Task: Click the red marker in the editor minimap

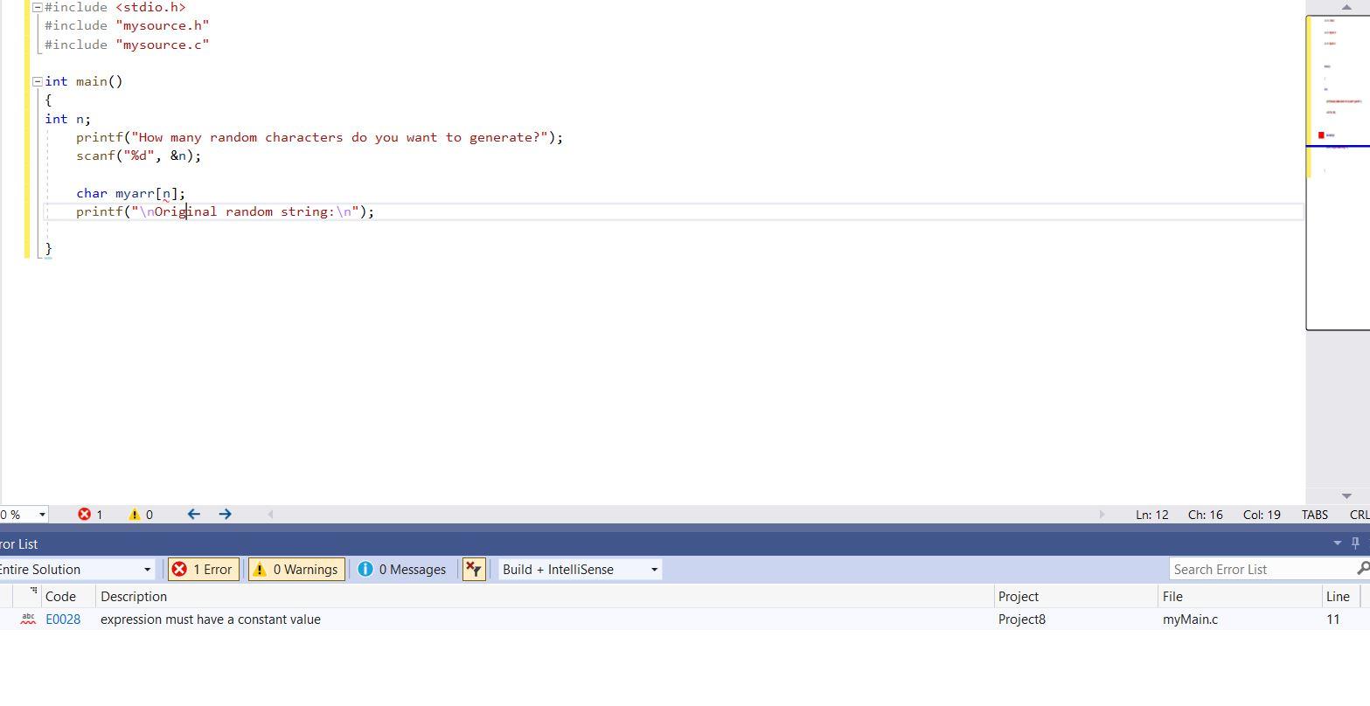Action: (x=1320, y=134)
